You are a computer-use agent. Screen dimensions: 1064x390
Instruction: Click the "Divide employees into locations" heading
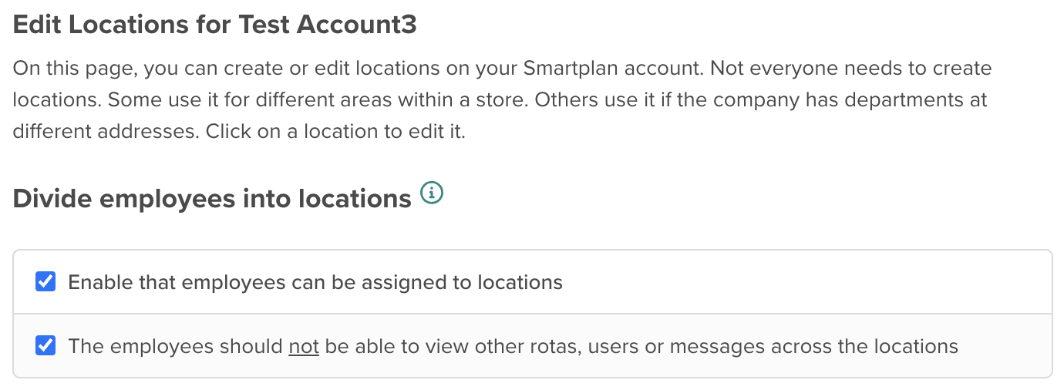tap(212, 199)
